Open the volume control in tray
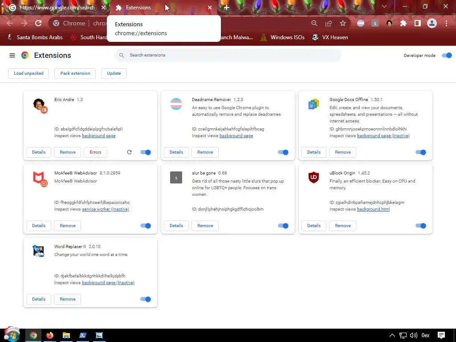Screen dimensions: 456x342 414,335
